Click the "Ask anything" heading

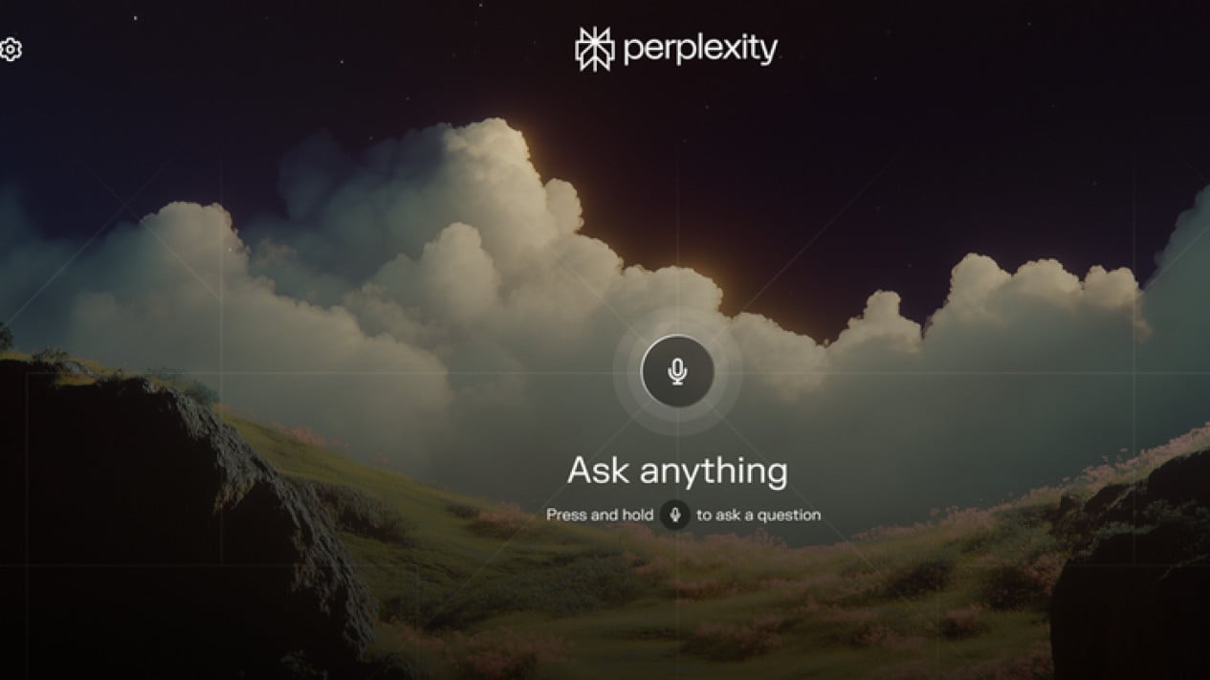tap(677, 470)
